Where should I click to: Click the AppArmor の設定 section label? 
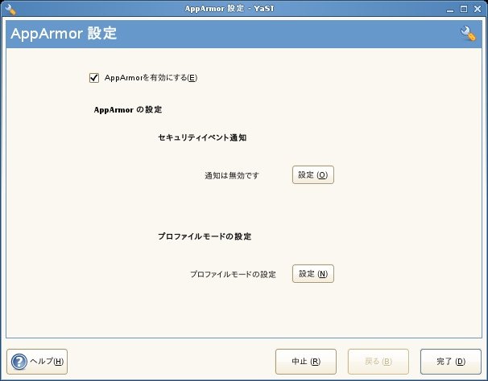point(128,109)
